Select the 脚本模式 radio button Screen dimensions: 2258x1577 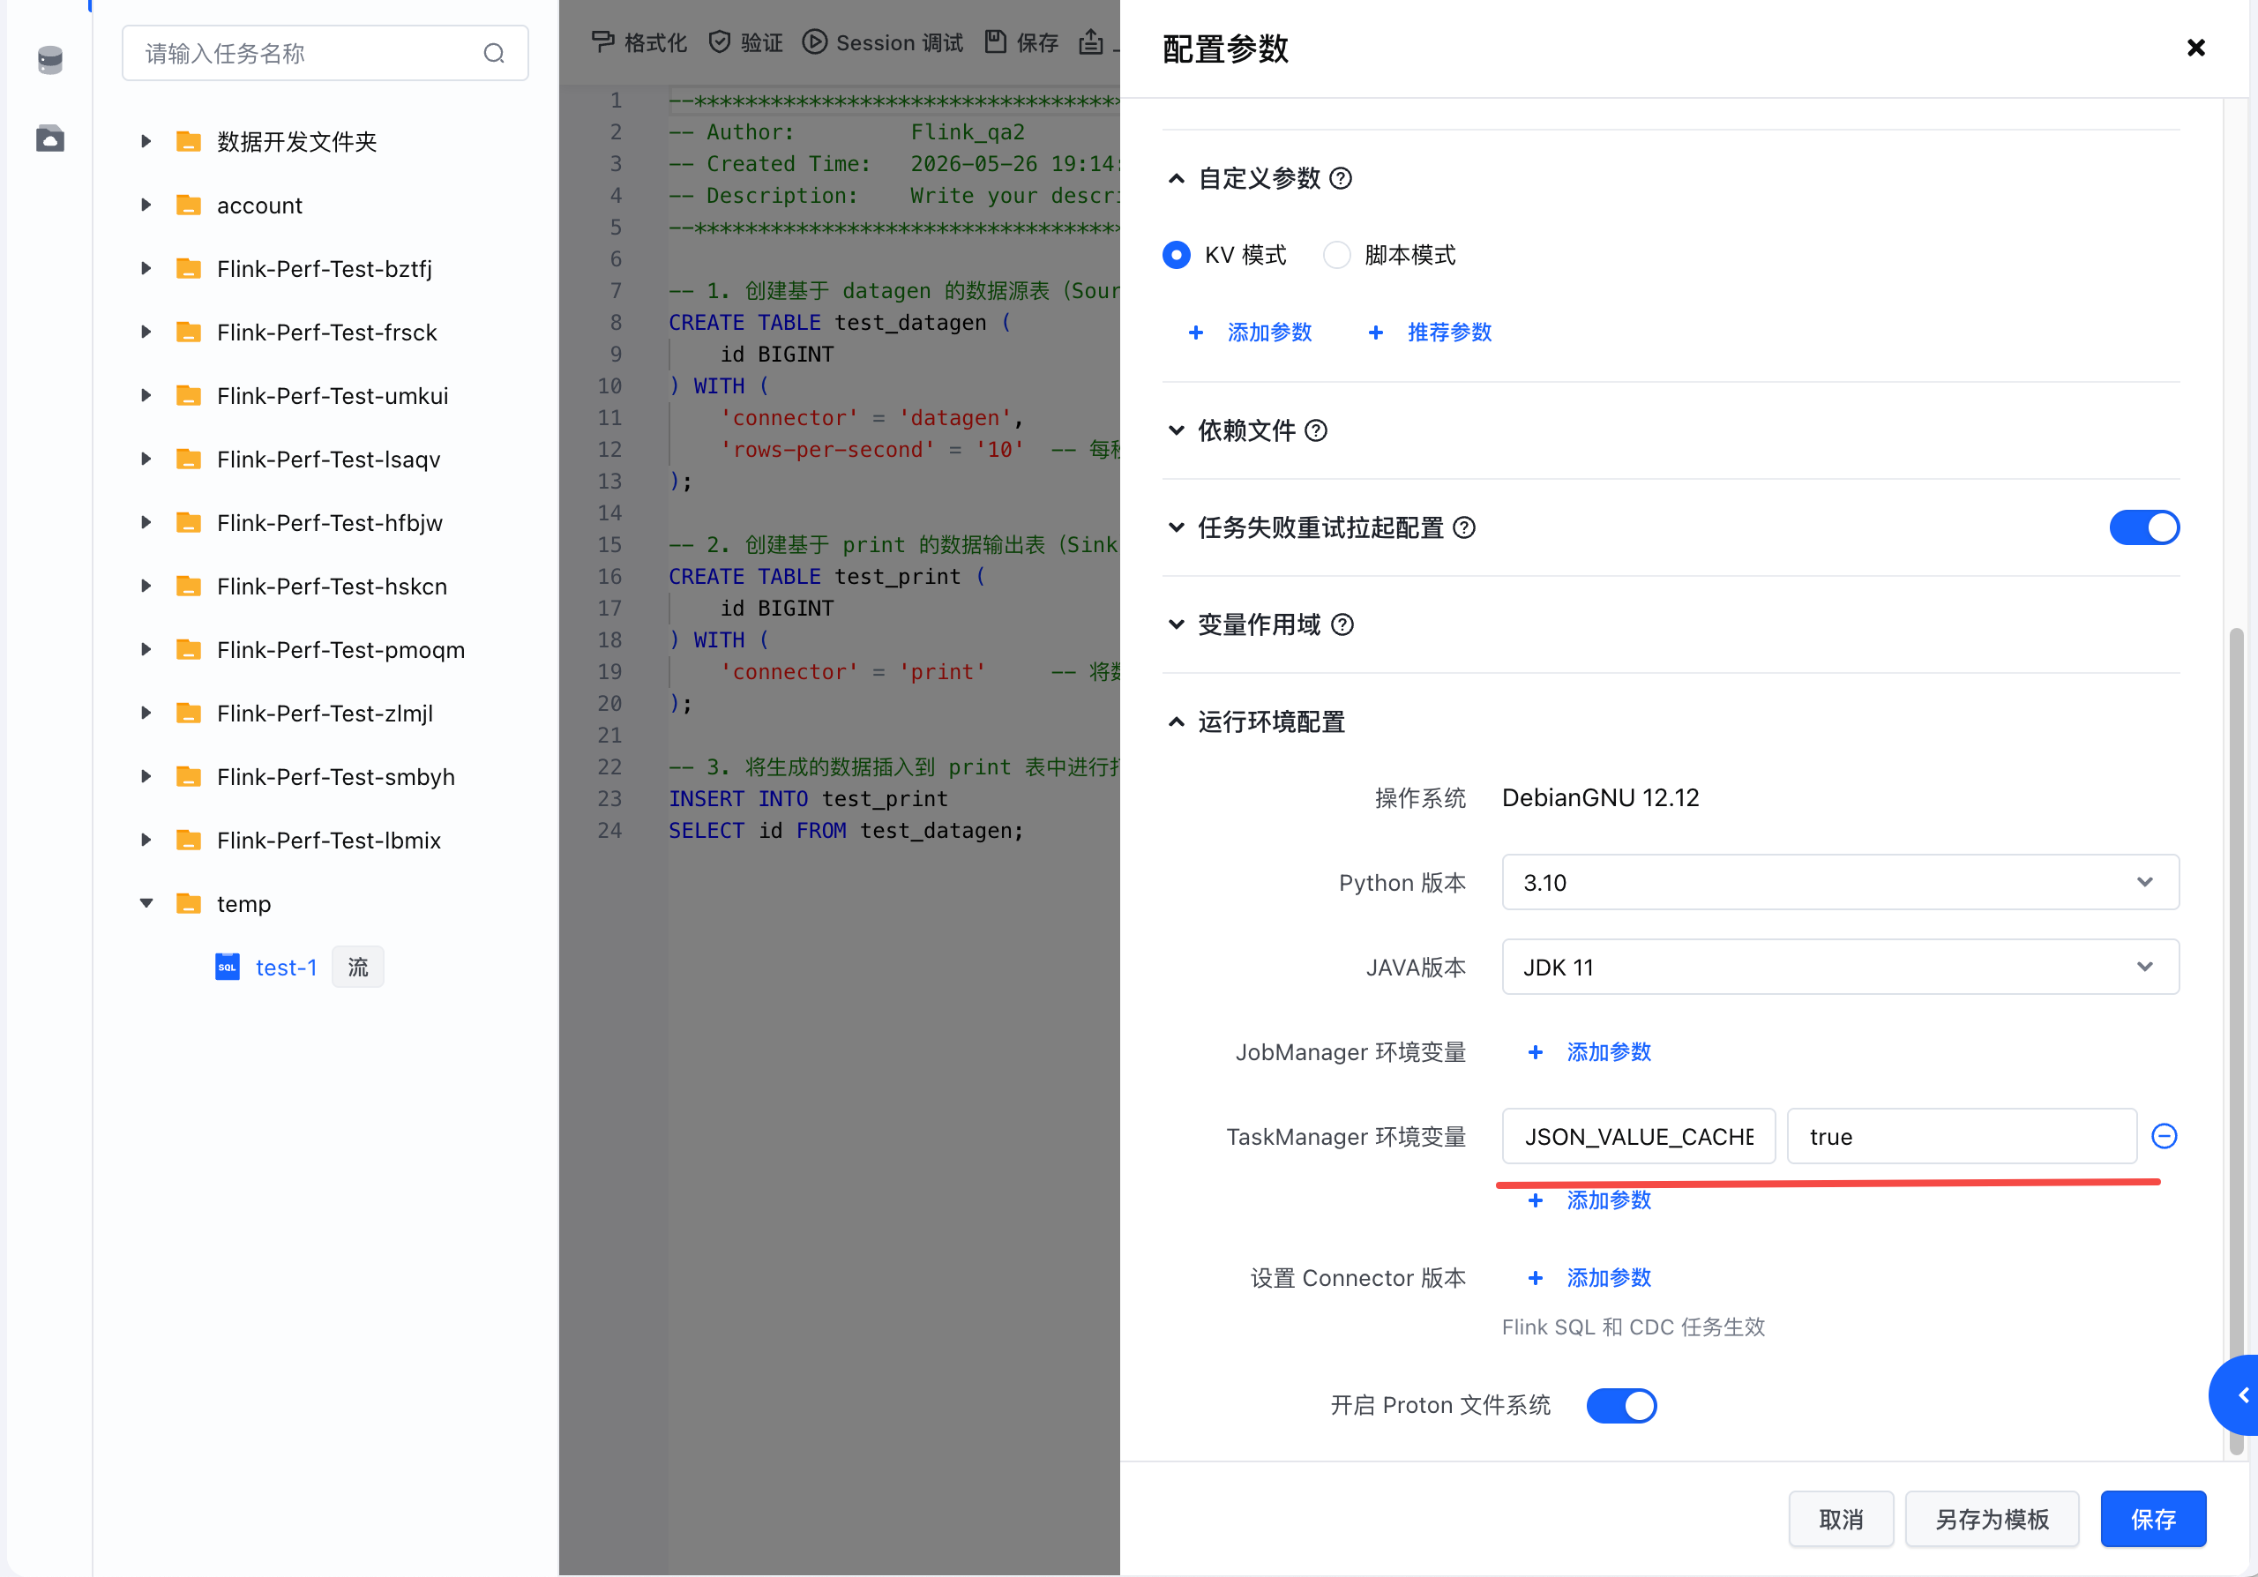click(x=1336, y=256)
